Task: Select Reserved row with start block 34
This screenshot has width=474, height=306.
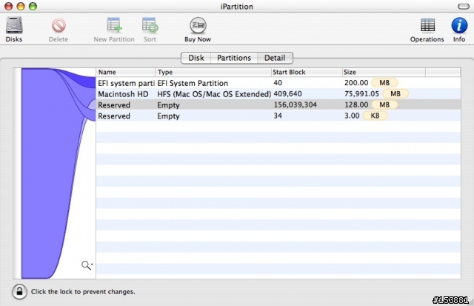Action: (278, 116)
